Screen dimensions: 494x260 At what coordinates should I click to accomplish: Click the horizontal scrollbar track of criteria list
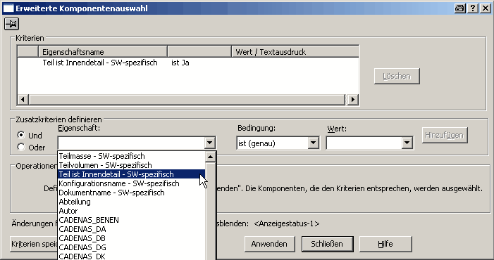187,100
